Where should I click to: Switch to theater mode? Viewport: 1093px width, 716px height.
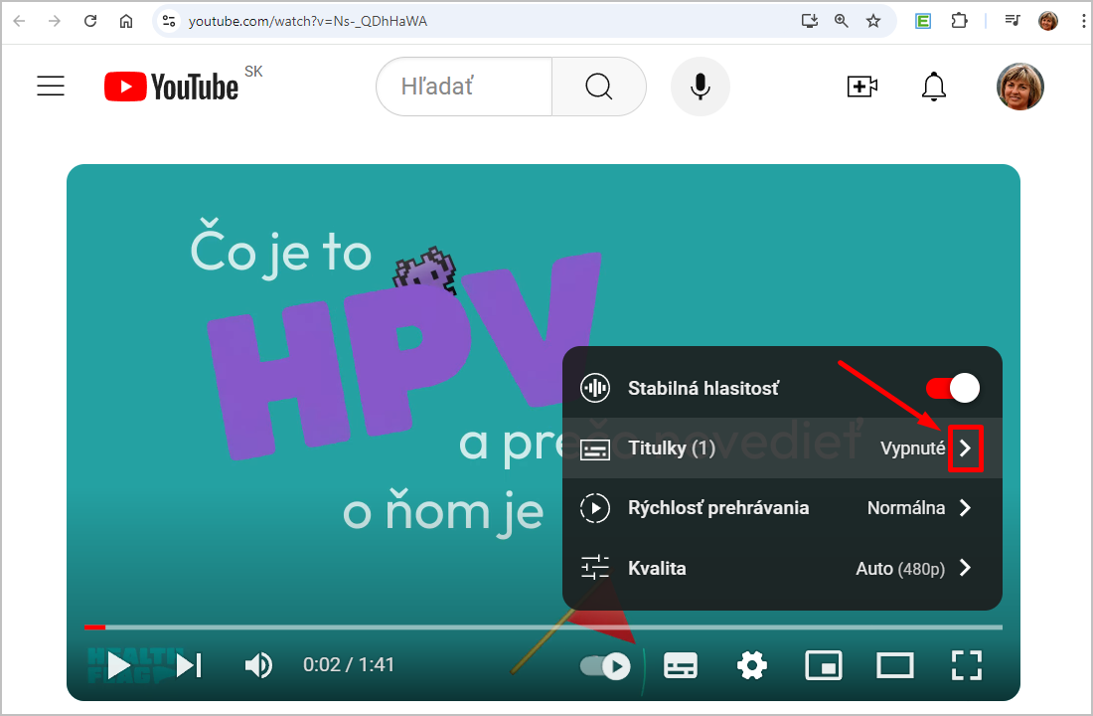point(895,665)
